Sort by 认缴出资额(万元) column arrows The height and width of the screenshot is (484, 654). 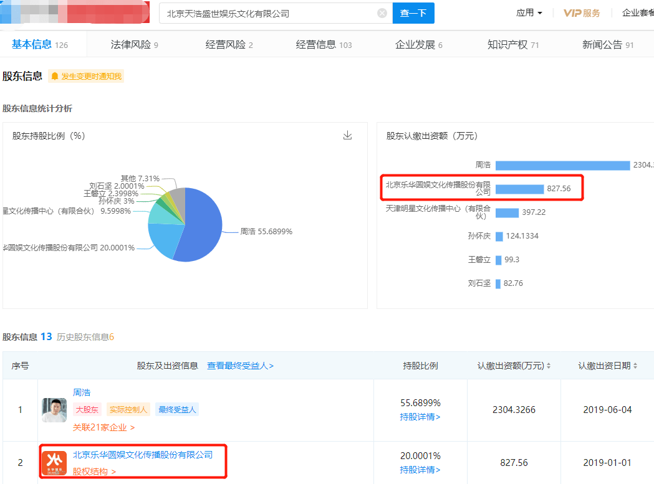549,366
